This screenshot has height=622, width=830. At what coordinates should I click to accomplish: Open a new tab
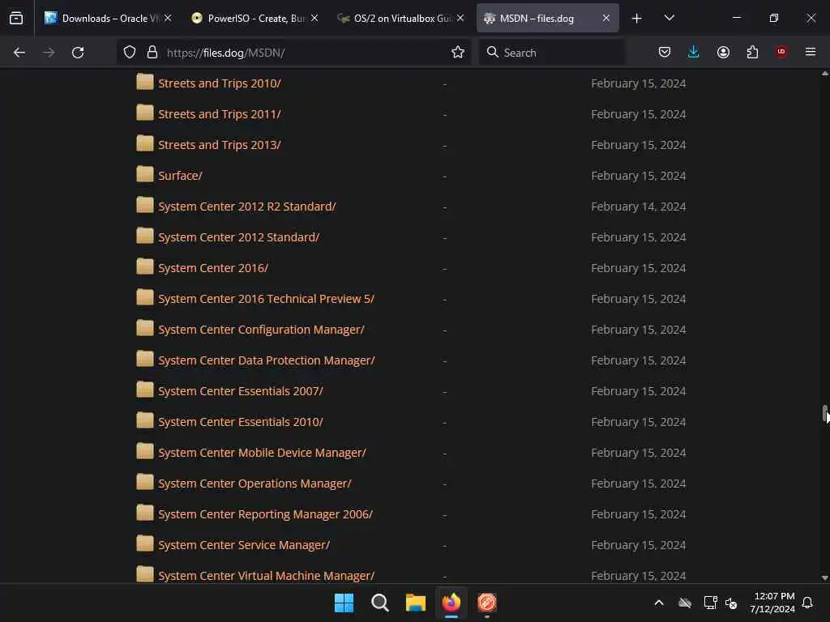pos(637,19)
